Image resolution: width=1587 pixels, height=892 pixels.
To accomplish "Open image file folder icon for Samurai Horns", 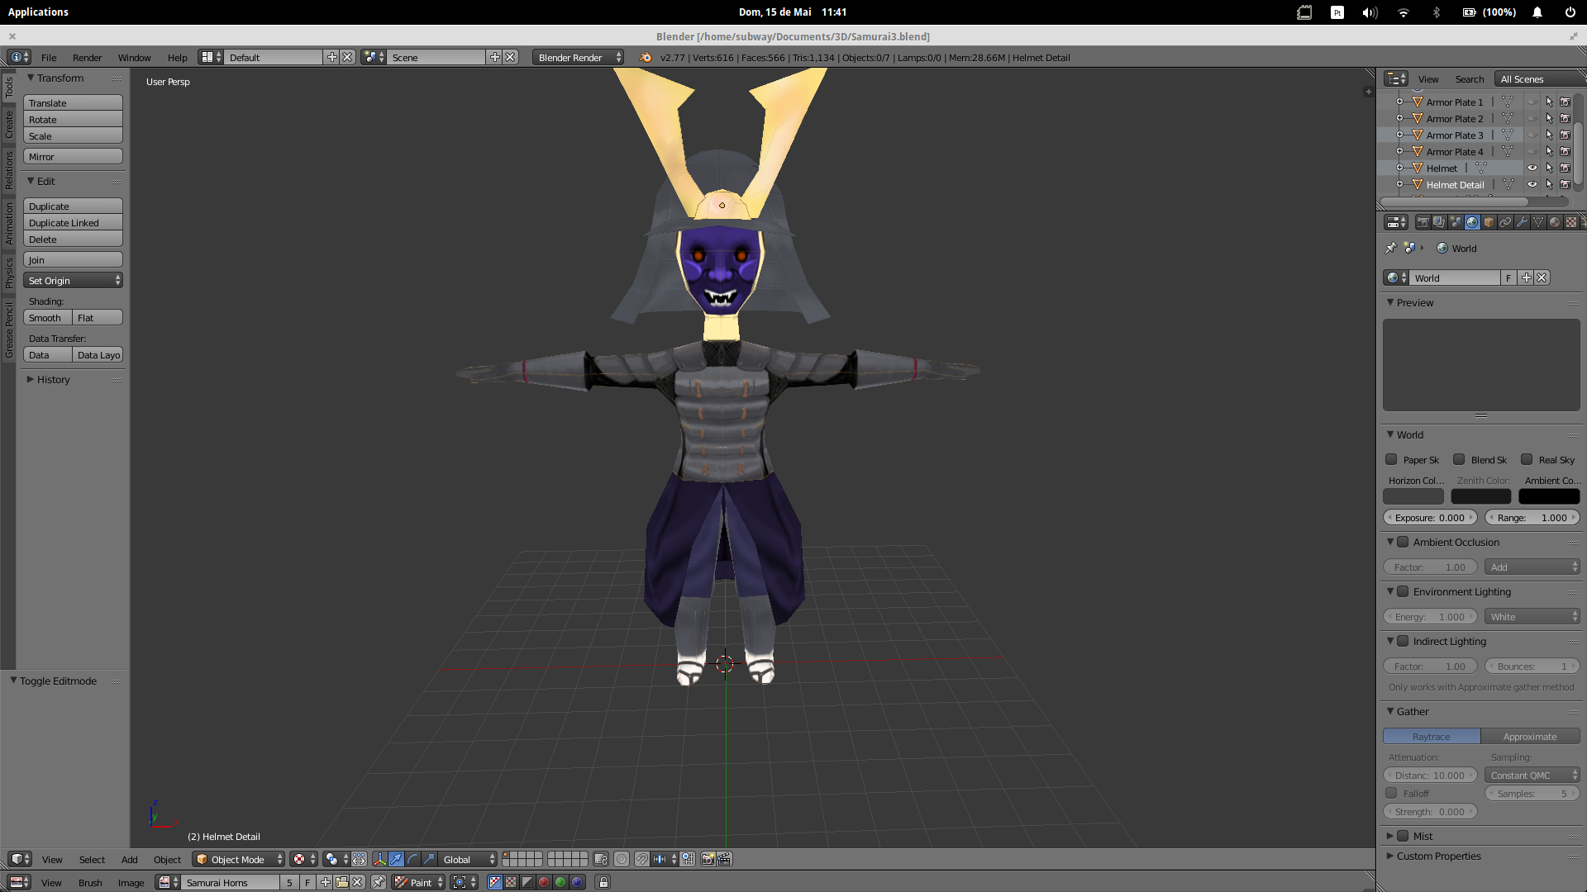I will pyautogui.click(x=341, y=882).
